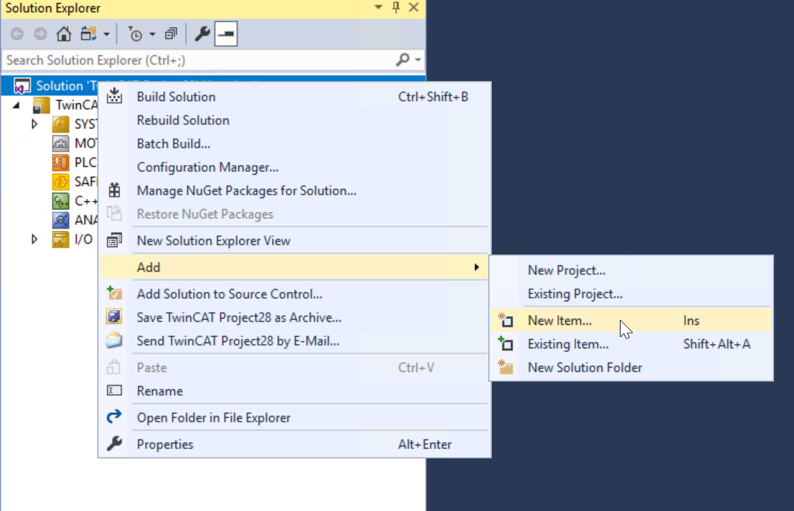794x511 pixels.
Task: Click the Collapse All toolbar icon
Action: (x=171, y=34)
